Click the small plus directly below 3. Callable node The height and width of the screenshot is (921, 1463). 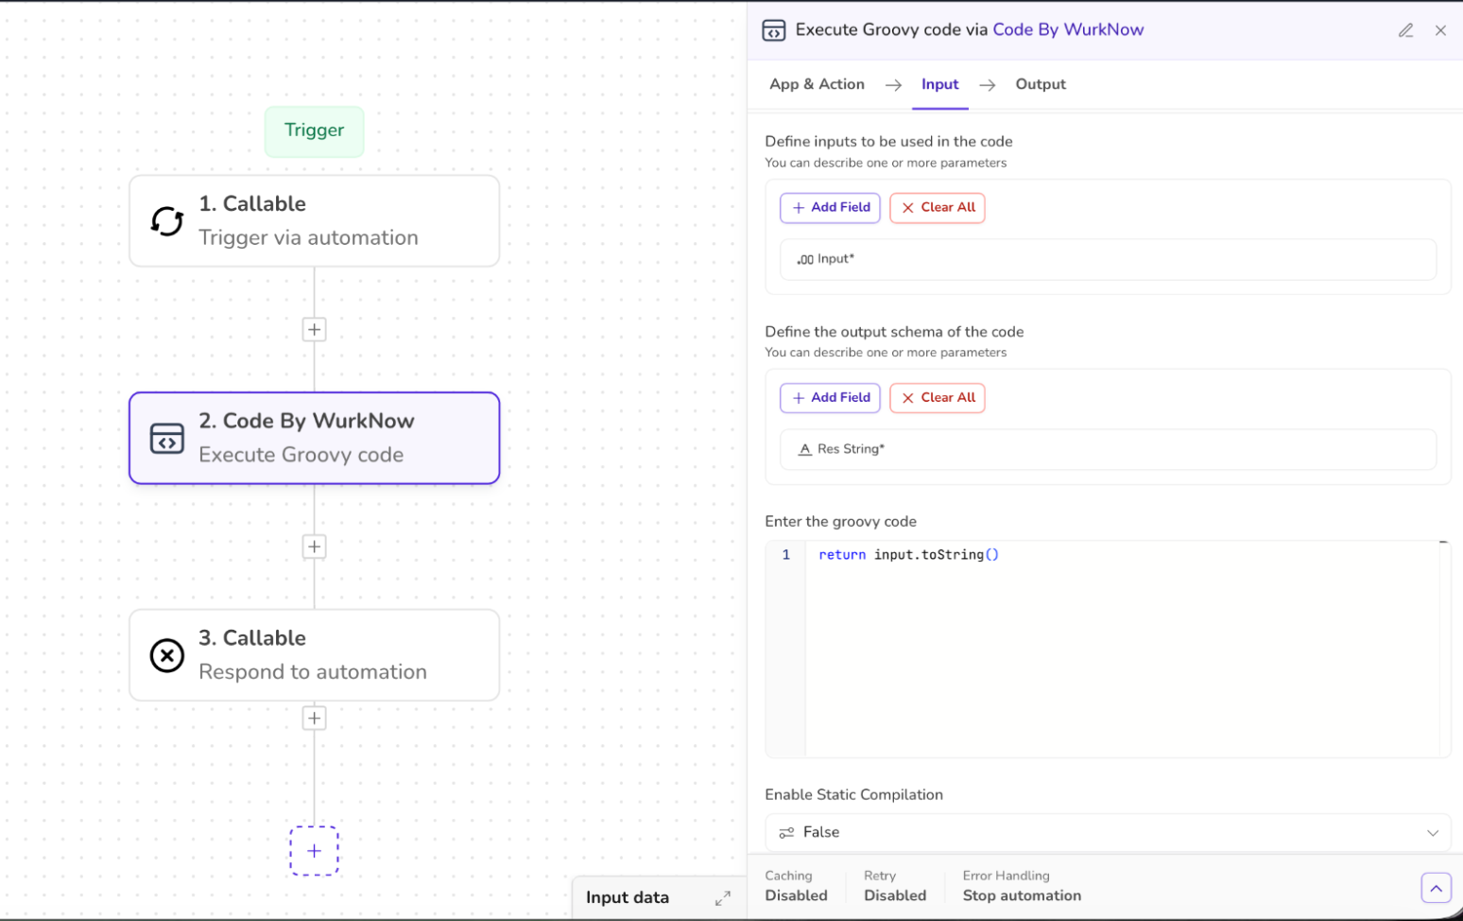(315, 719)
